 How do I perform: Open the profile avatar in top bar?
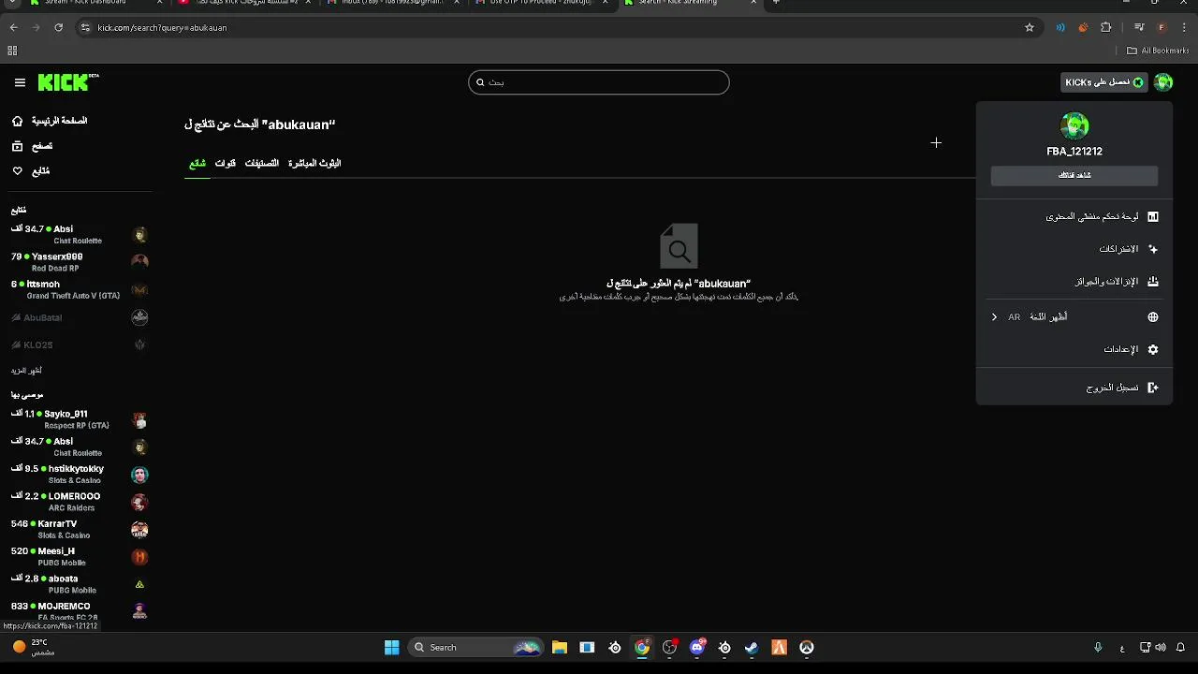coord(1163,82)
